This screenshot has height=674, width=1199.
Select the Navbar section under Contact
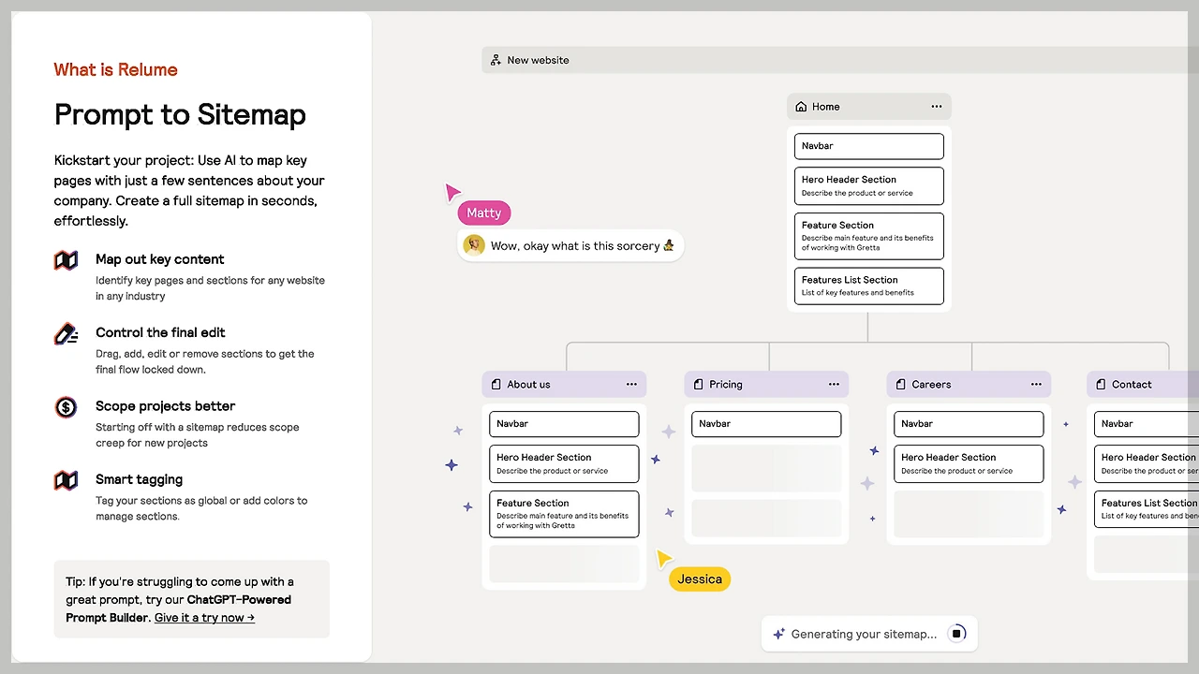[1147, 424]
